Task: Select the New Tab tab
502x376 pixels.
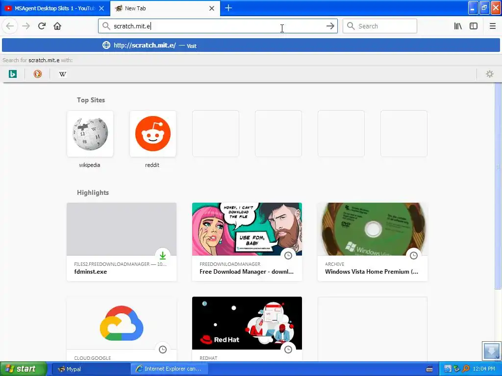Action: [x=165, y=8]
